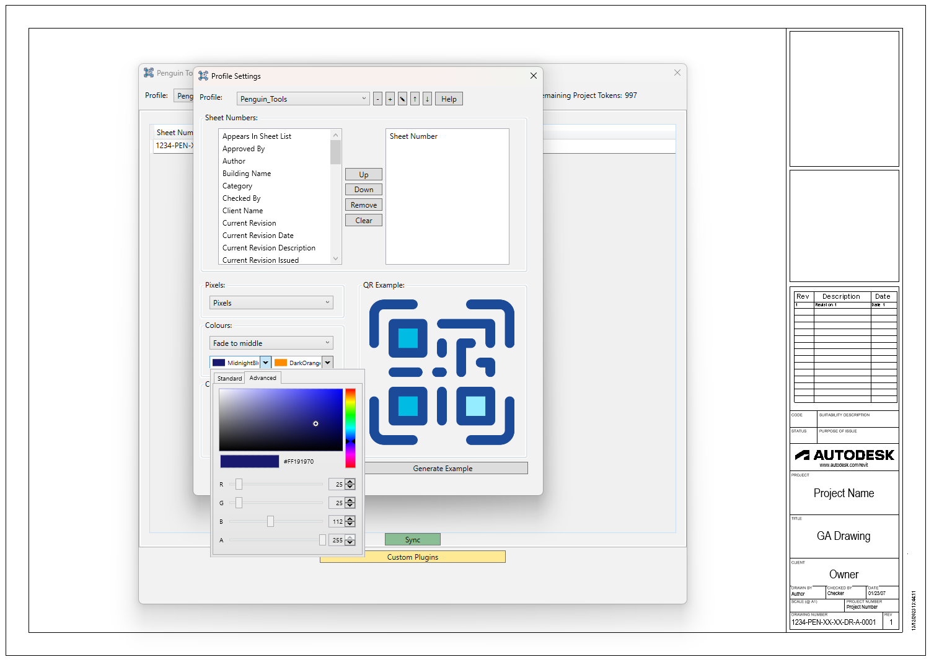
Task: Click the parameter list scrollbar down arrow
Action: pyautogui.click(x=336, y=259)
